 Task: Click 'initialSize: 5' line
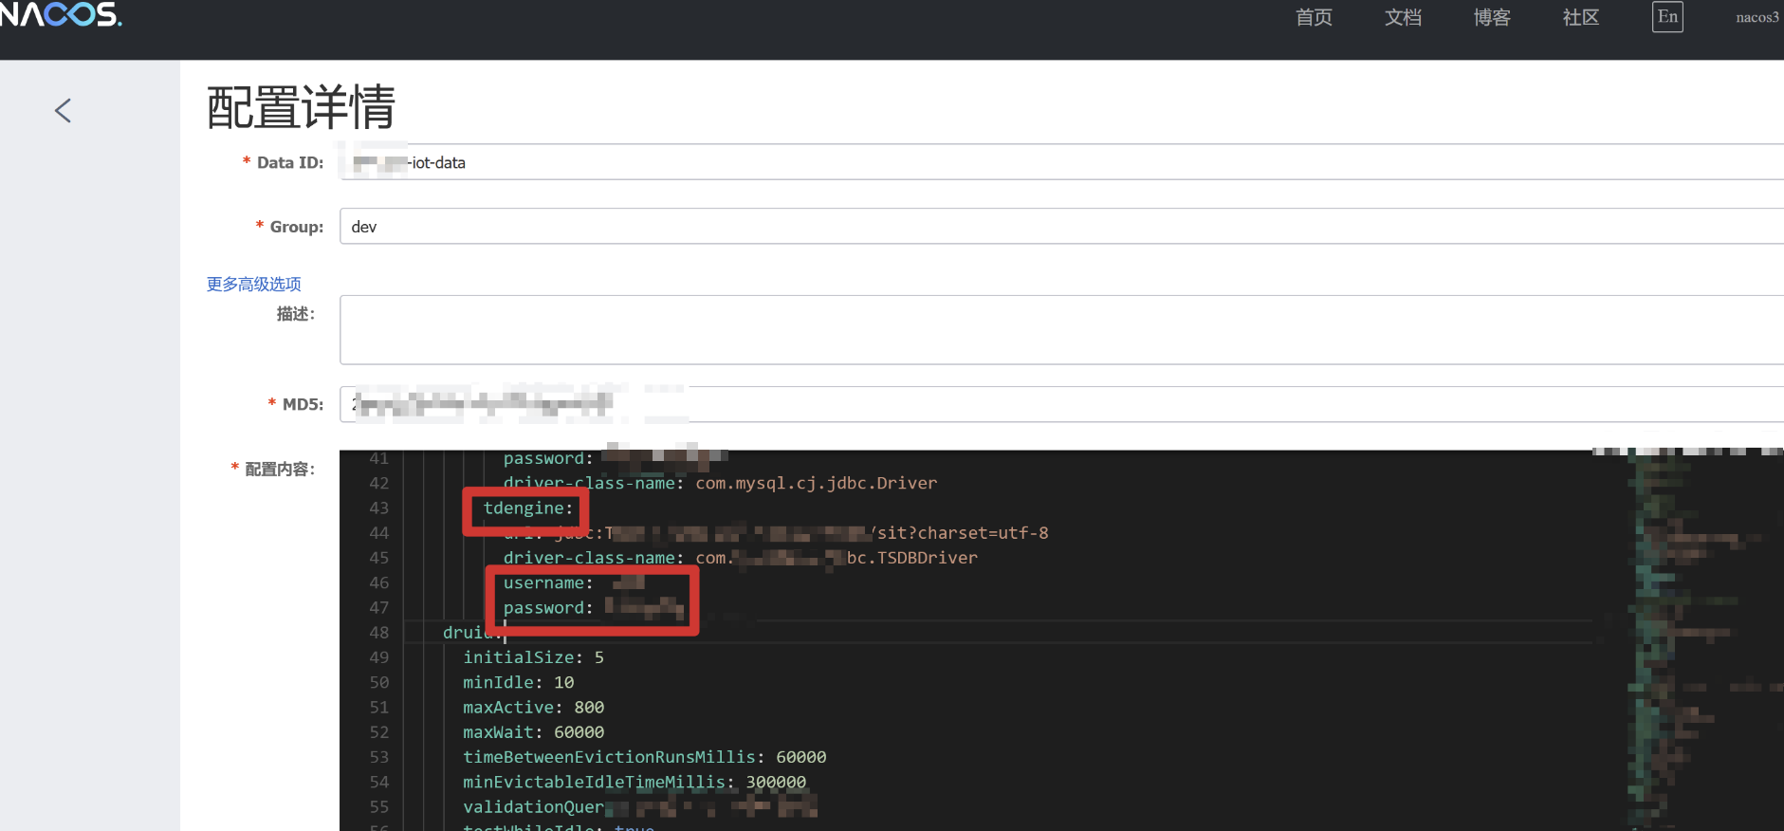pos(533,657)
